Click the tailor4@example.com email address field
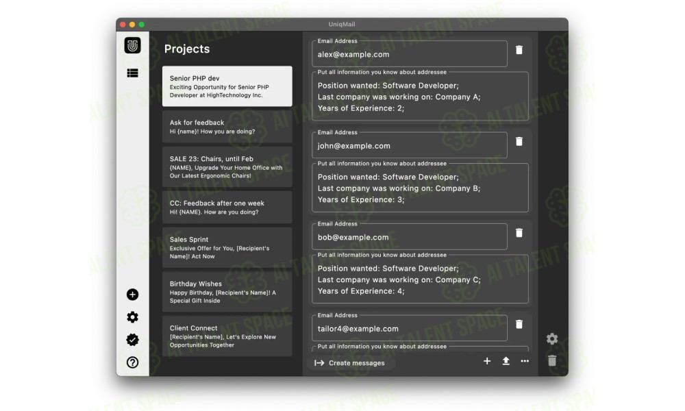 (410, 327)
